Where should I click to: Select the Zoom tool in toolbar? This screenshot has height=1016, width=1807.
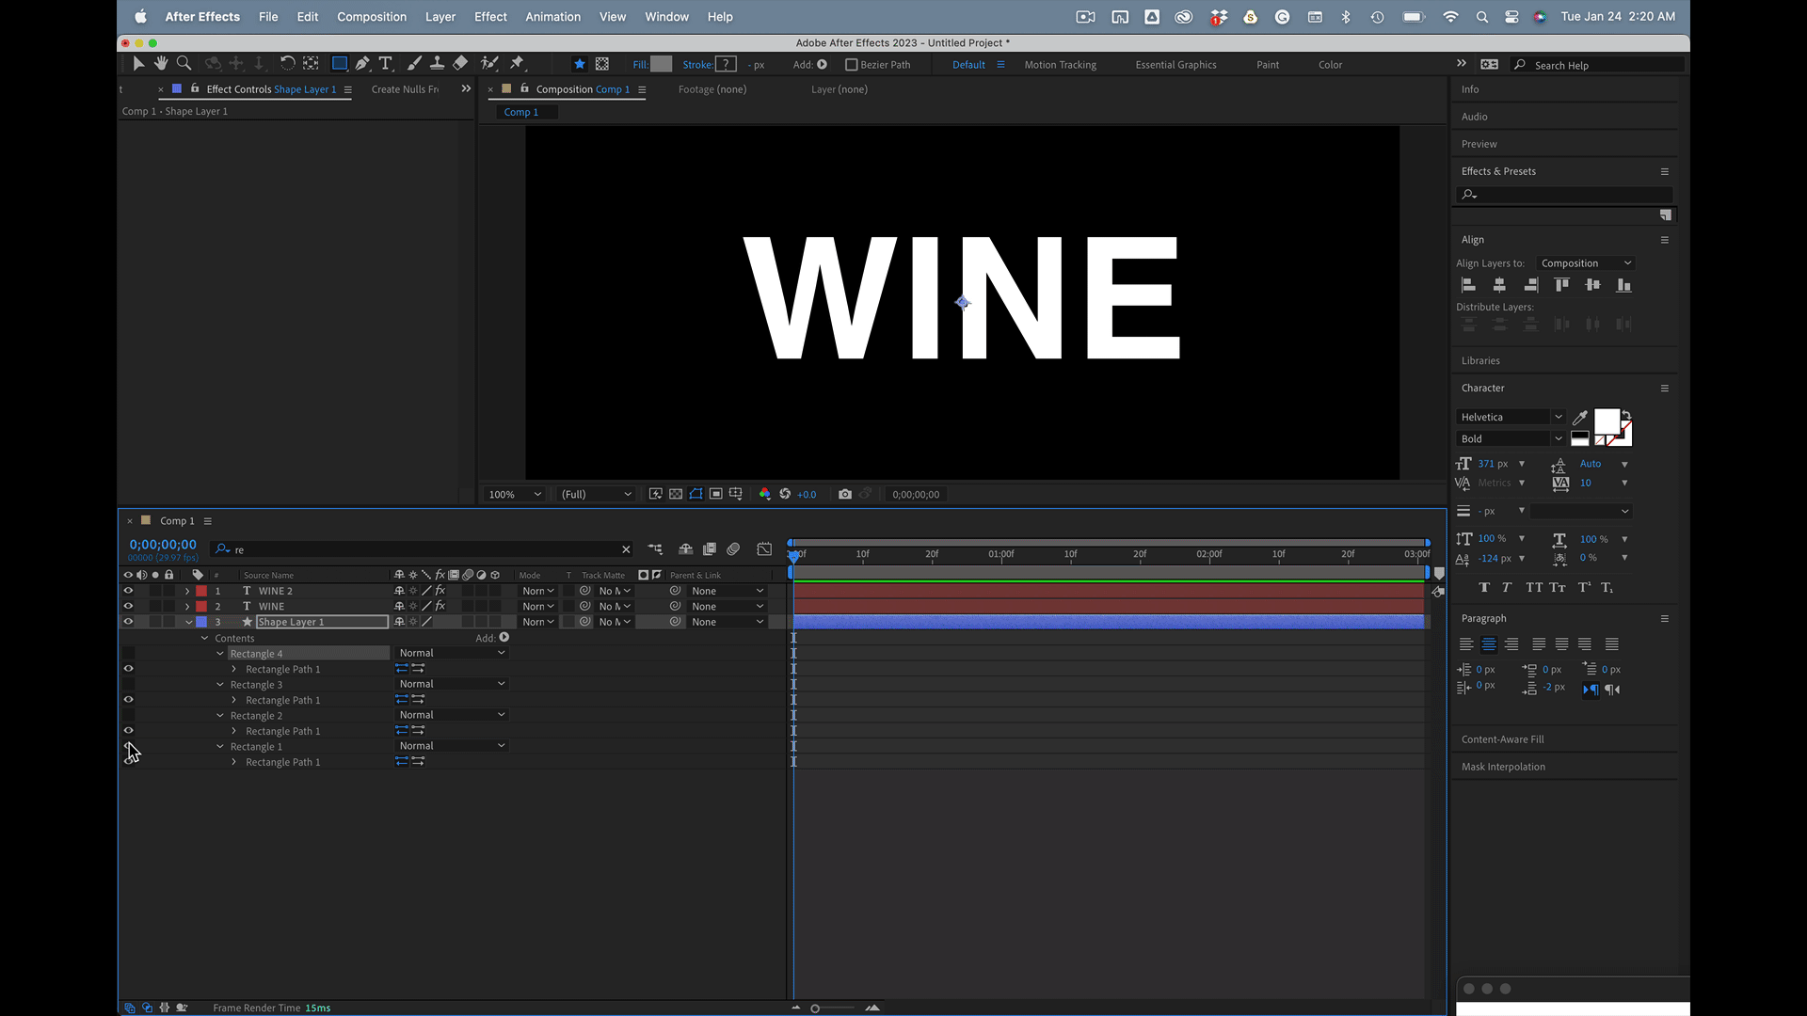pyautogui.click(x=184, y=63)
